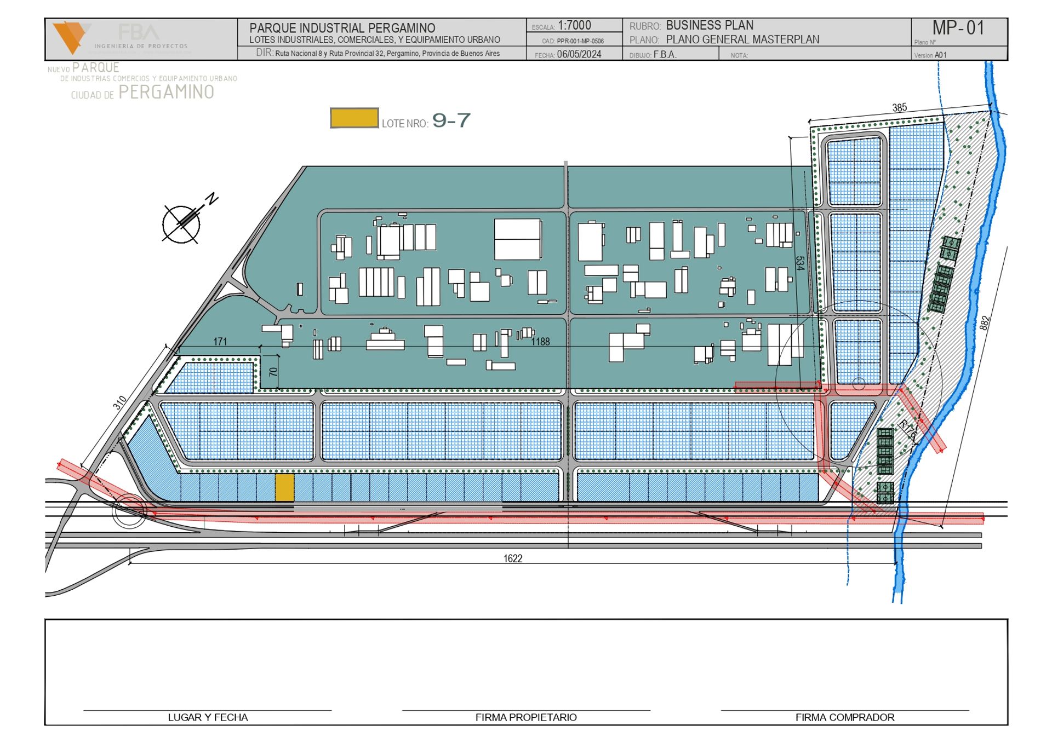
Task: Click the BUSINESS PLAN rubro text
Action: [710, 25]
